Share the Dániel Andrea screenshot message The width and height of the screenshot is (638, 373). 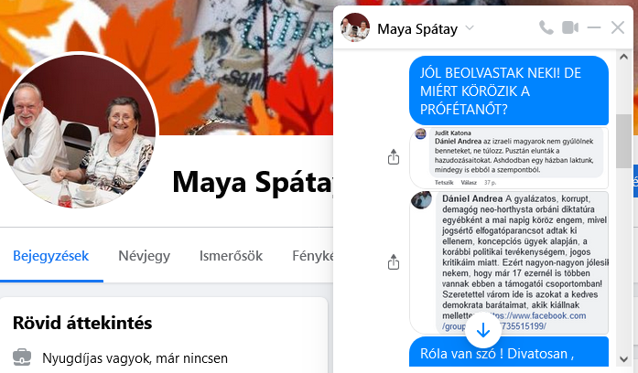[394, 262]
